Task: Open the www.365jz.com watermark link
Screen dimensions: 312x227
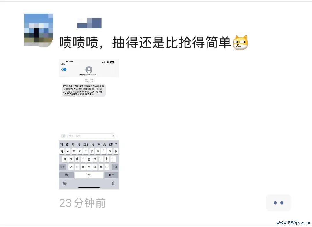Action: click(293, 222)
